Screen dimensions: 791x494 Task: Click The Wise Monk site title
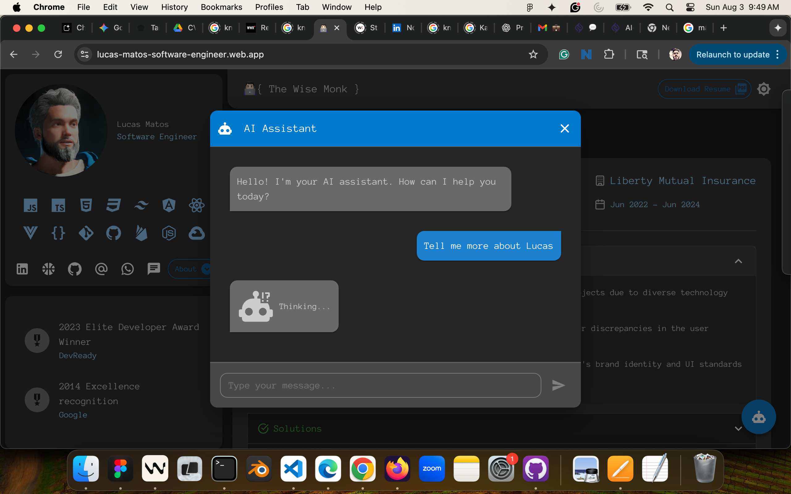click(x=308, y=89)
